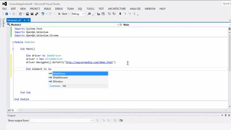
Task: Open the BUILD menu
Action: point(47,9)
